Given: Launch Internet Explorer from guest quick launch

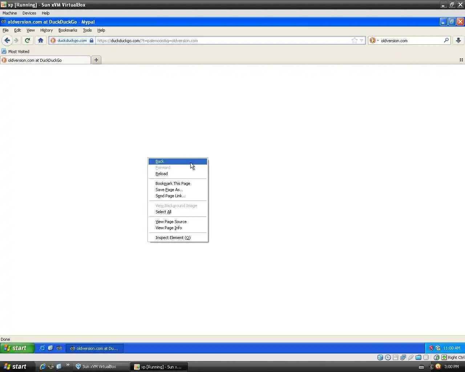Looking at the screenshot, I should [42, 348].
